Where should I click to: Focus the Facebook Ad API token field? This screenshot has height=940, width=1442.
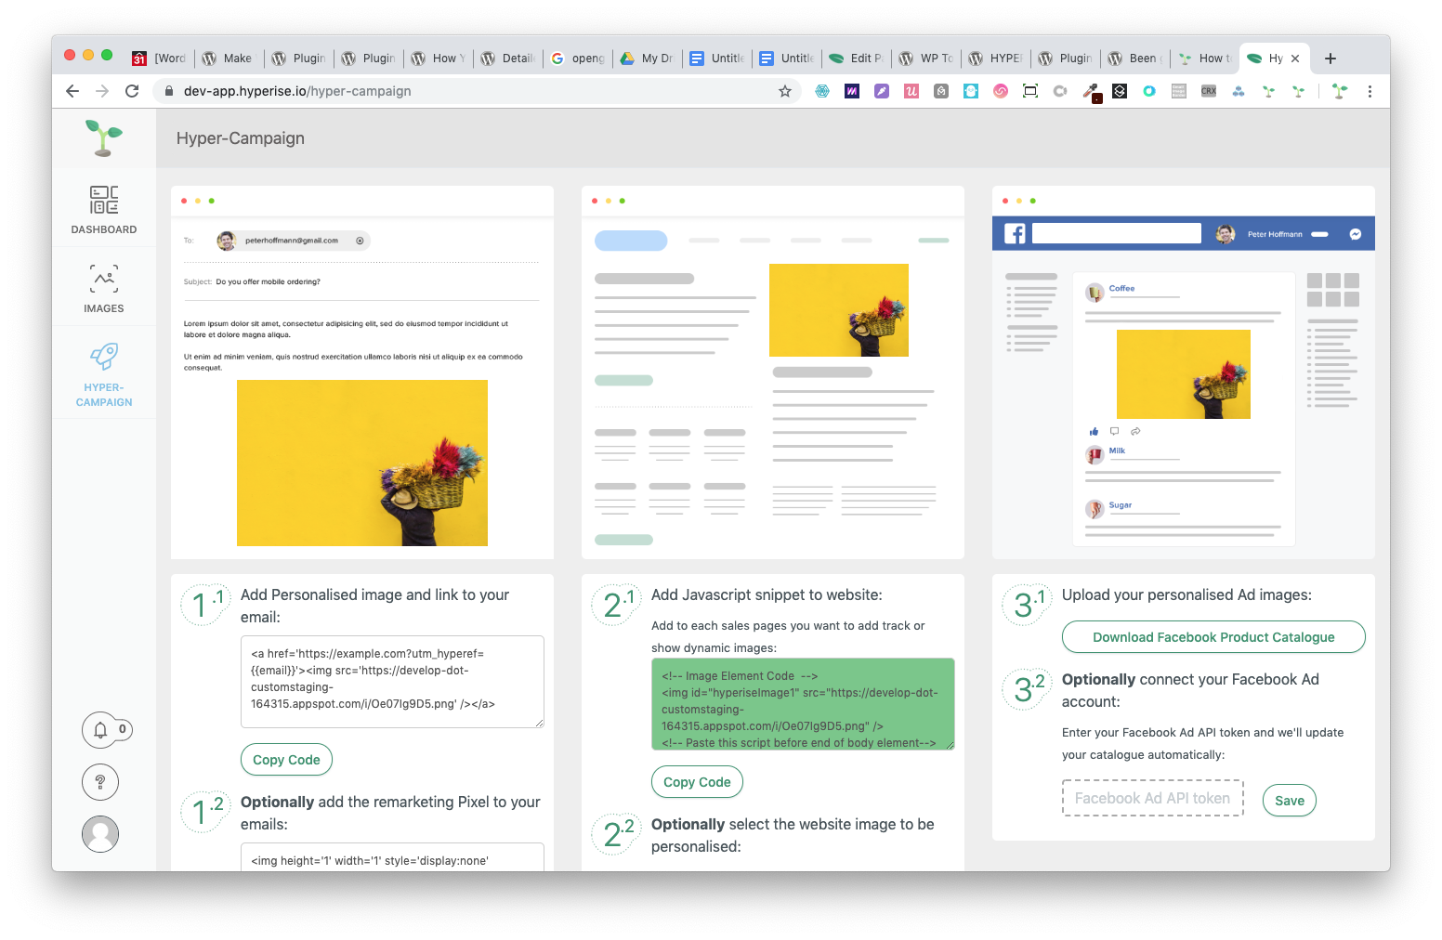tap(1152, 799)
